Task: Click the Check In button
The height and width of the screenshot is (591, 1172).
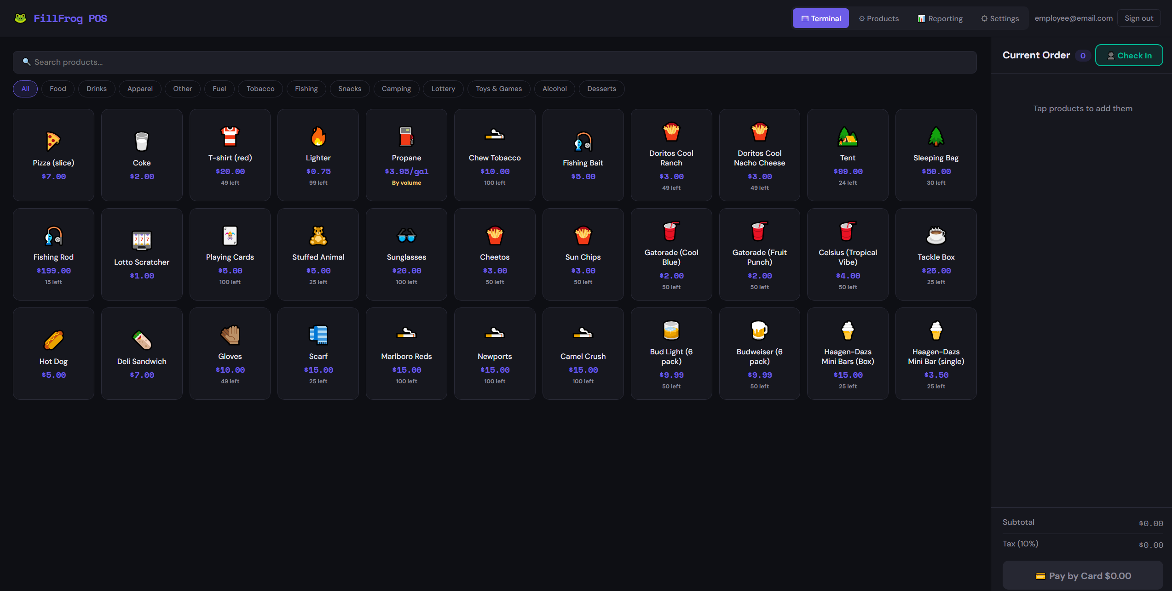Action: pos(1129,55)
